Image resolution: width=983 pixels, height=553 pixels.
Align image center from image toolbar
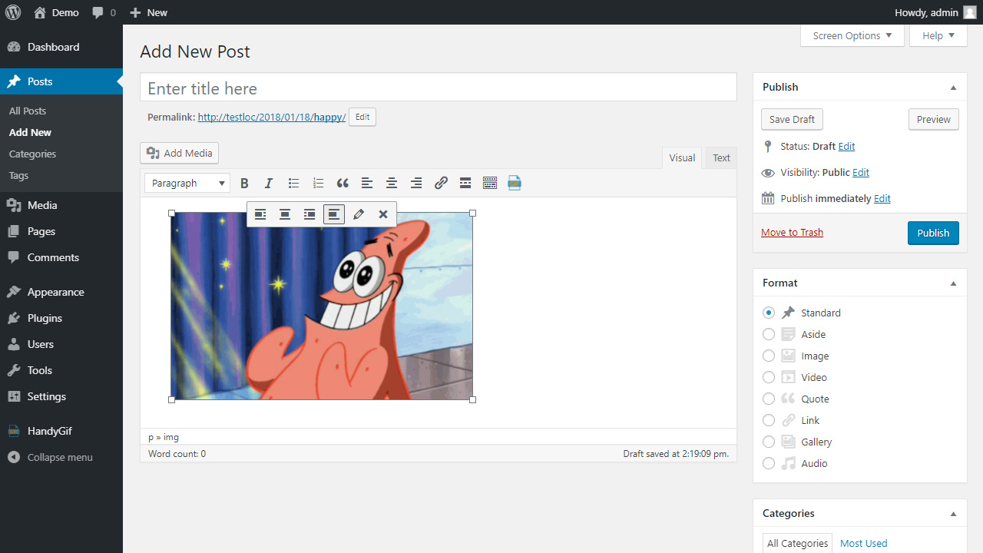click(x=285, y=214)
